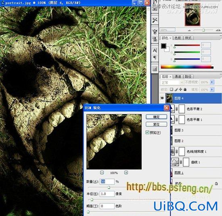Switch to the 路径 tab

188,76
